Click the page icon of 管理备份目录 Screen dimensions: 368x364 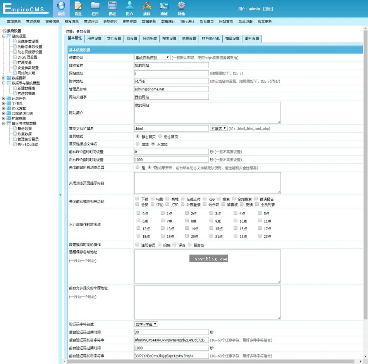15,139
